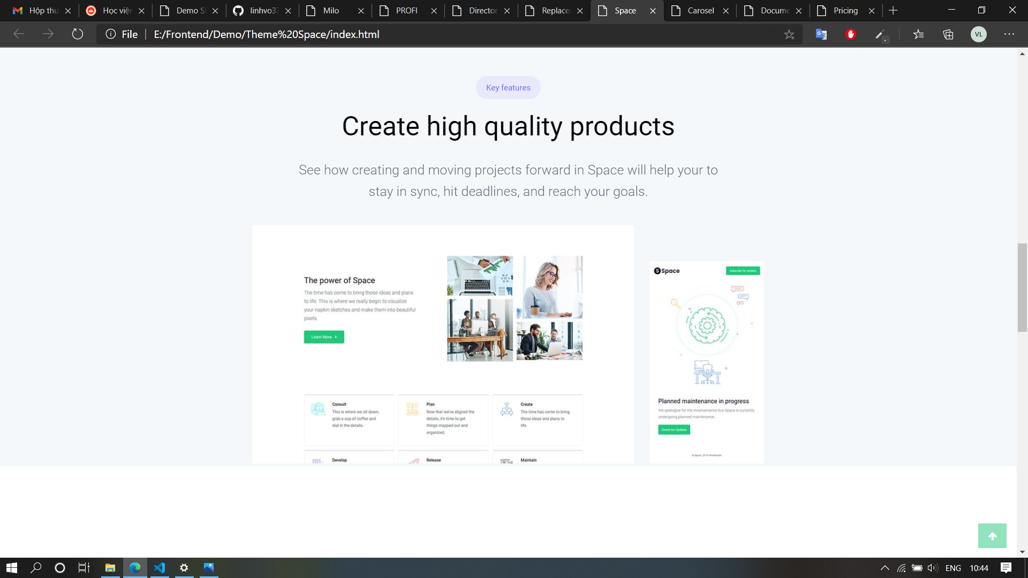1028x578 pixels.
Task: Open the Favorites list icon
Action: click(919, 34)
